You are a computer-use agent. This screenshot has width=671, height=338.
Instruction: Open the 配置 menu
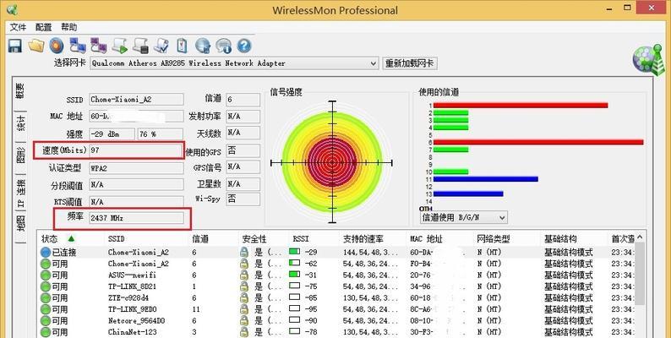point(44,27)
